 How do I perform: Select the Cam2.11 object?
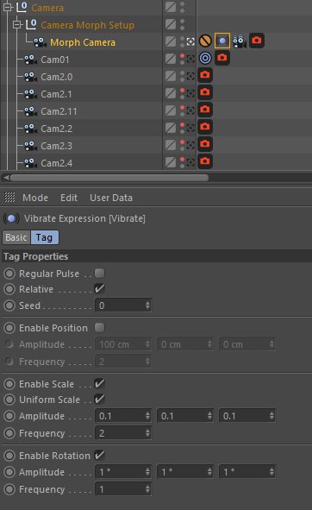coord(59,111)
